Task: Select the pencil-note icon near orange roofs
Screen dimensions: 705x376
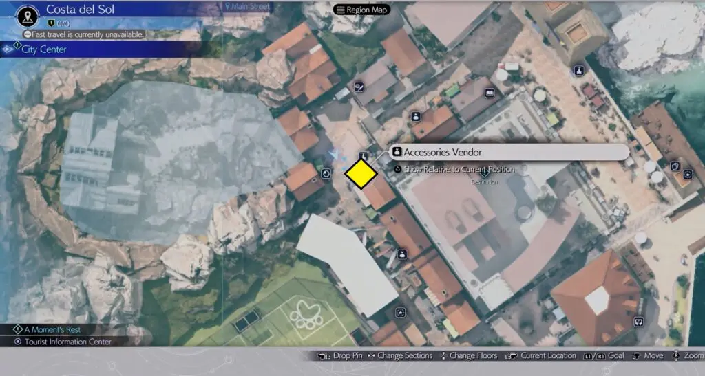Action: pos(359,87)
